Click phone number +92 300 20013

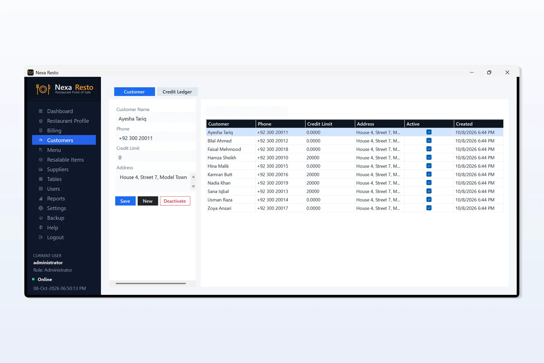pyautogui.click(x=273, y=192)
